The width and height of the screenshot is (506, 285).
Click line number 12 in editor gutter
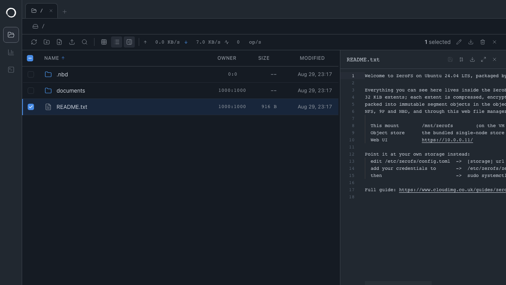352,154
